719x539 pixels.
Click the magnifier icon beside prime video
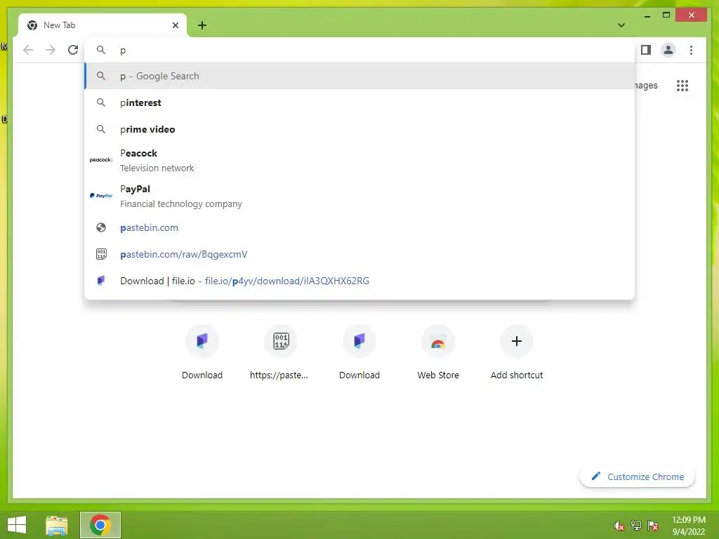point(101,129)
